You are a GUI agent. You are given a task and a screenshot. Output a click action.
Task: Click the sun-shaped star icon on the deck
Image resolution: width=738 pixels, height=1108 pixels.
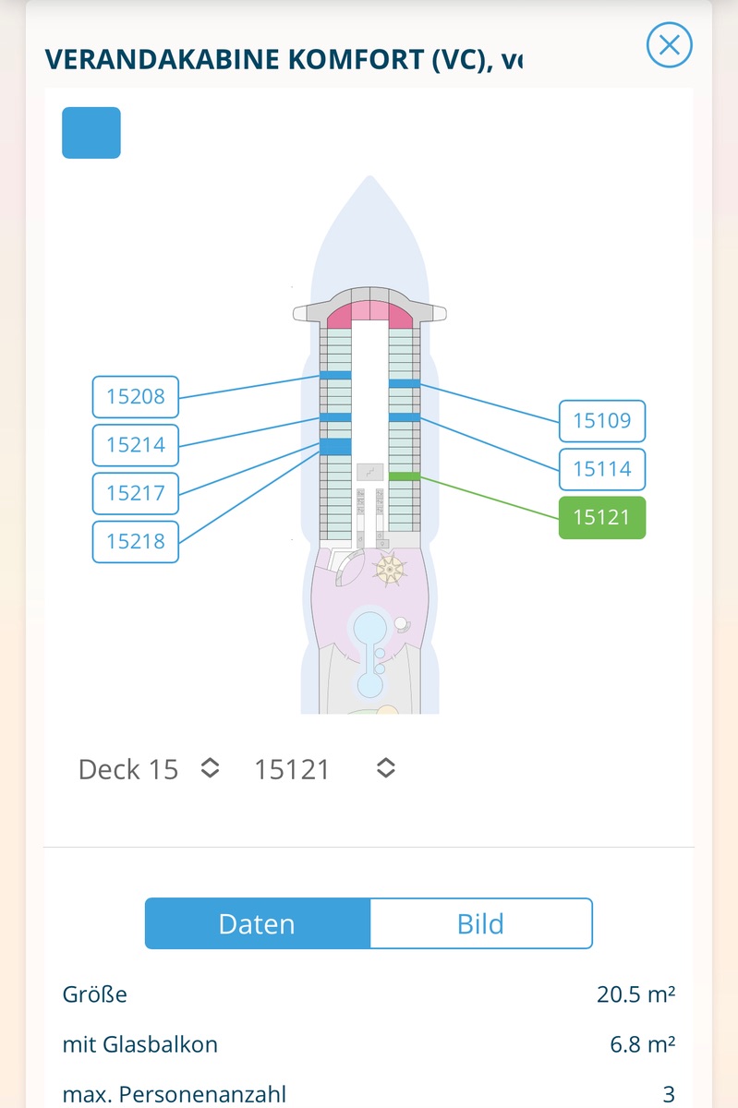(388, 570)
